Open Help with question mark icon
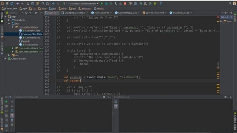 point(161,3)
